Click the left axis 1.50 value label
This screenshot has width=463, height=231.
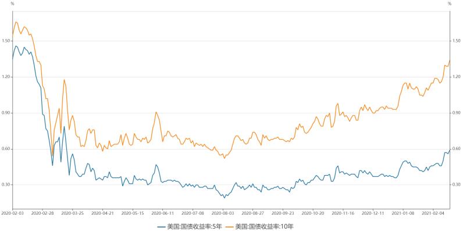tap(6, 41)
